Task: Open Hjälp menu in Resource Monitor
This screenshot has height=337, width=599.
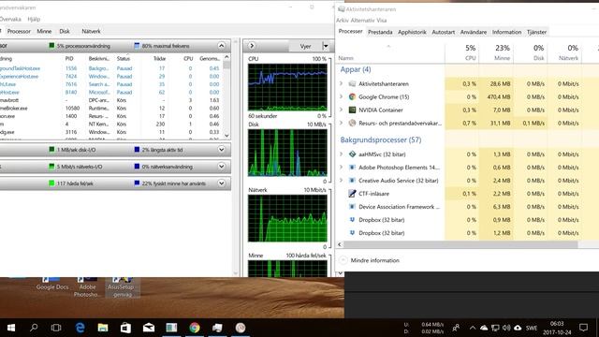Action: (34, 19)
